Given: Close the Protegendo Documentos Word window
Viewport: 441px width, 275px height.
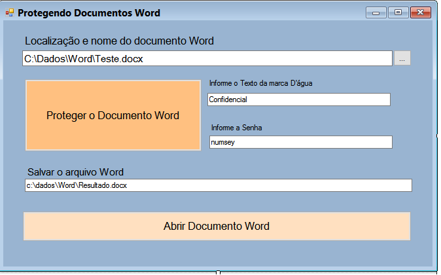Looking at the screenshot, I should pyautogui.click(x=421, y=12).
